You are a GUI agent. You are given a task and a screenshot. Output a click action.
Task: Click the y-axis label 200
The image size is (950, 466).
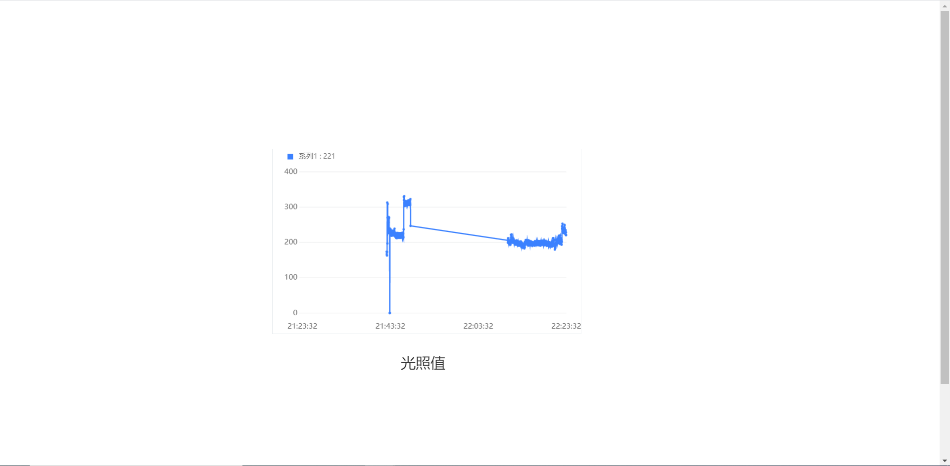point(291,242)
